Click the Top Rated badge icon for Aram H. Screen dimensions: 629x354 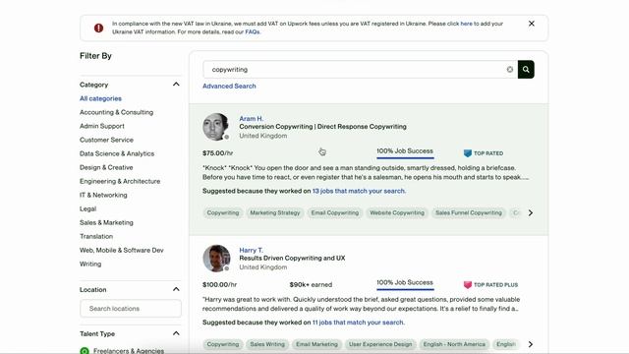click(x=468, y=153)
